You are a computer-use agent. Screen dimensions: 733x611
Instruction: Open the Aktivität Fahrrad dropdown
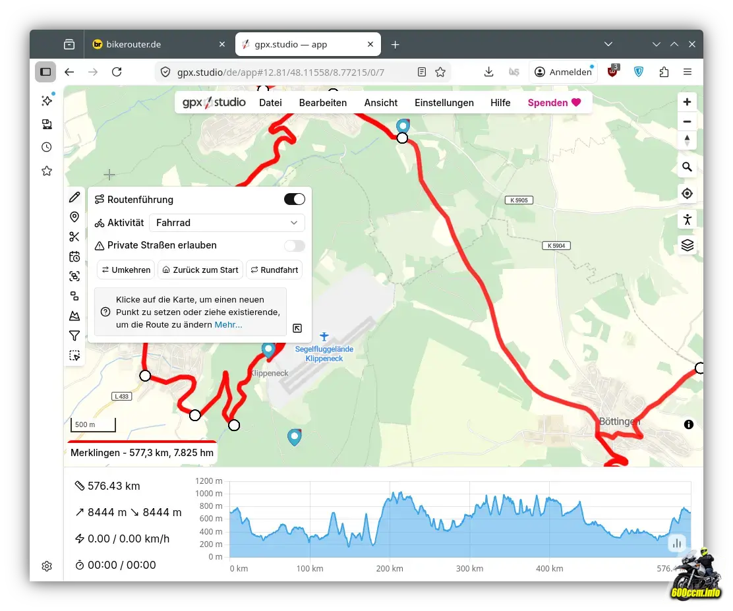(227, 223)
